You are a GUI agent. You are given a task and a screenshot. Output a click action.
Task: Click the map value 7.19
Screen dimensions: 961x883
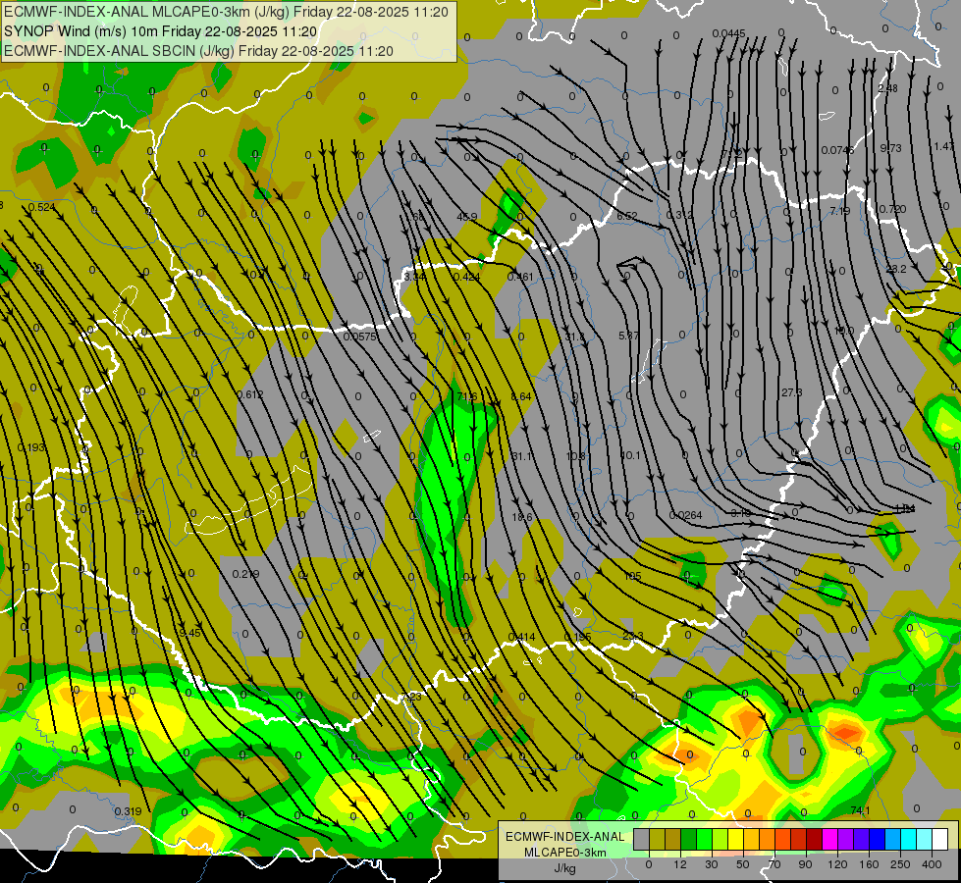pos(839,211)
